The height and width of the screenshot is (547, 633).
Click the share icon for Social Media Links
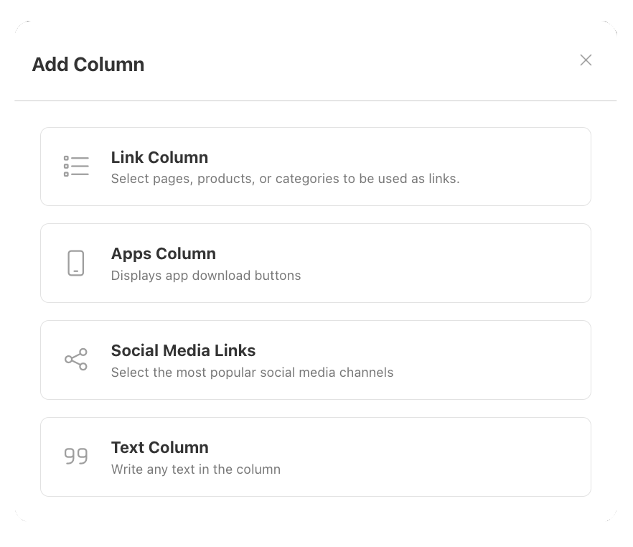point(76,360)
